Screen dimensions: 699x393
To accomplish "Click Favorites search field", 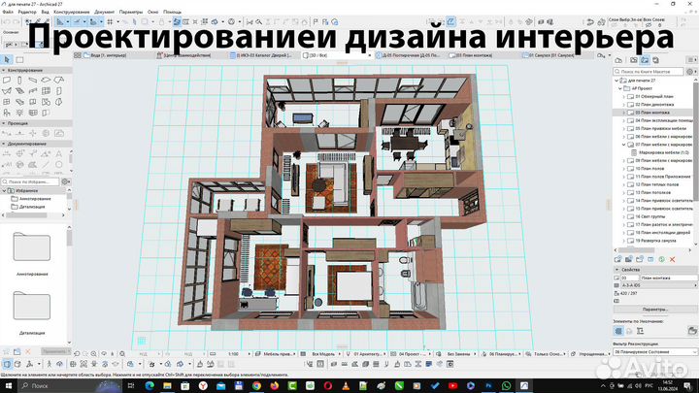I will click(x=30, y=181).
